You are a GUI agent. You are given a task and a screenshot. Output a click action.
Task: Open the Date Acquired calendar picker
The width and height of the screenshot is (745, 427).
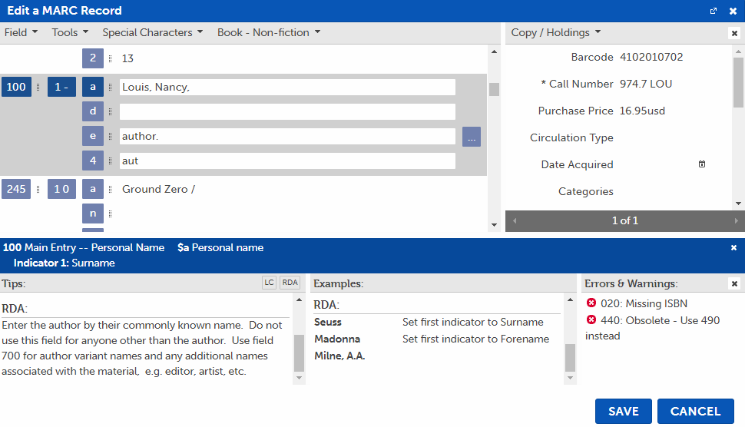[x=701, y=164]
